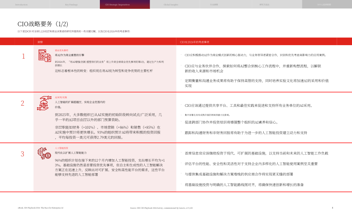
Task: Click the Source: IDC CIO Playbook 2026 Survey footnote
Action: tap(161, 208)
